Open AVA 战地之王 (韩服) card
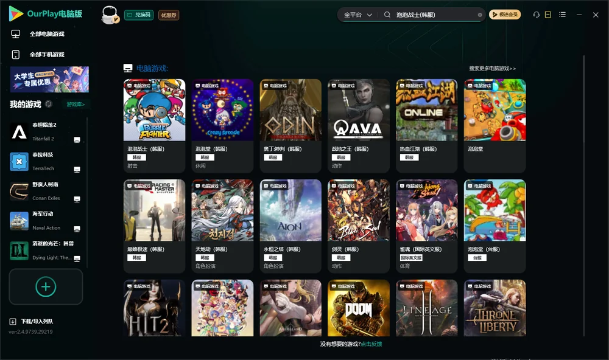 [x=359, y=126]
